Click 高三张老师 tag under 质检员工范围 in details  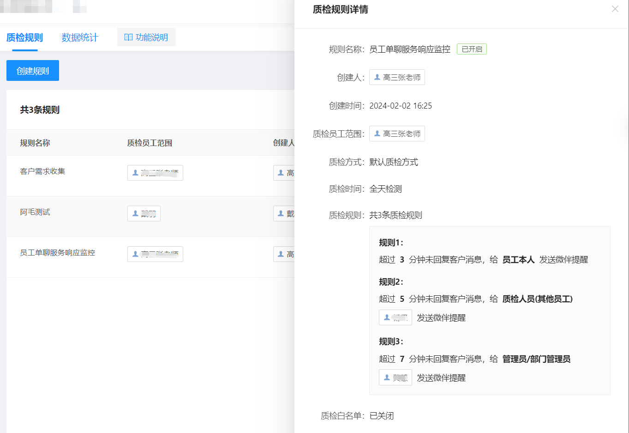click(397, 134)
